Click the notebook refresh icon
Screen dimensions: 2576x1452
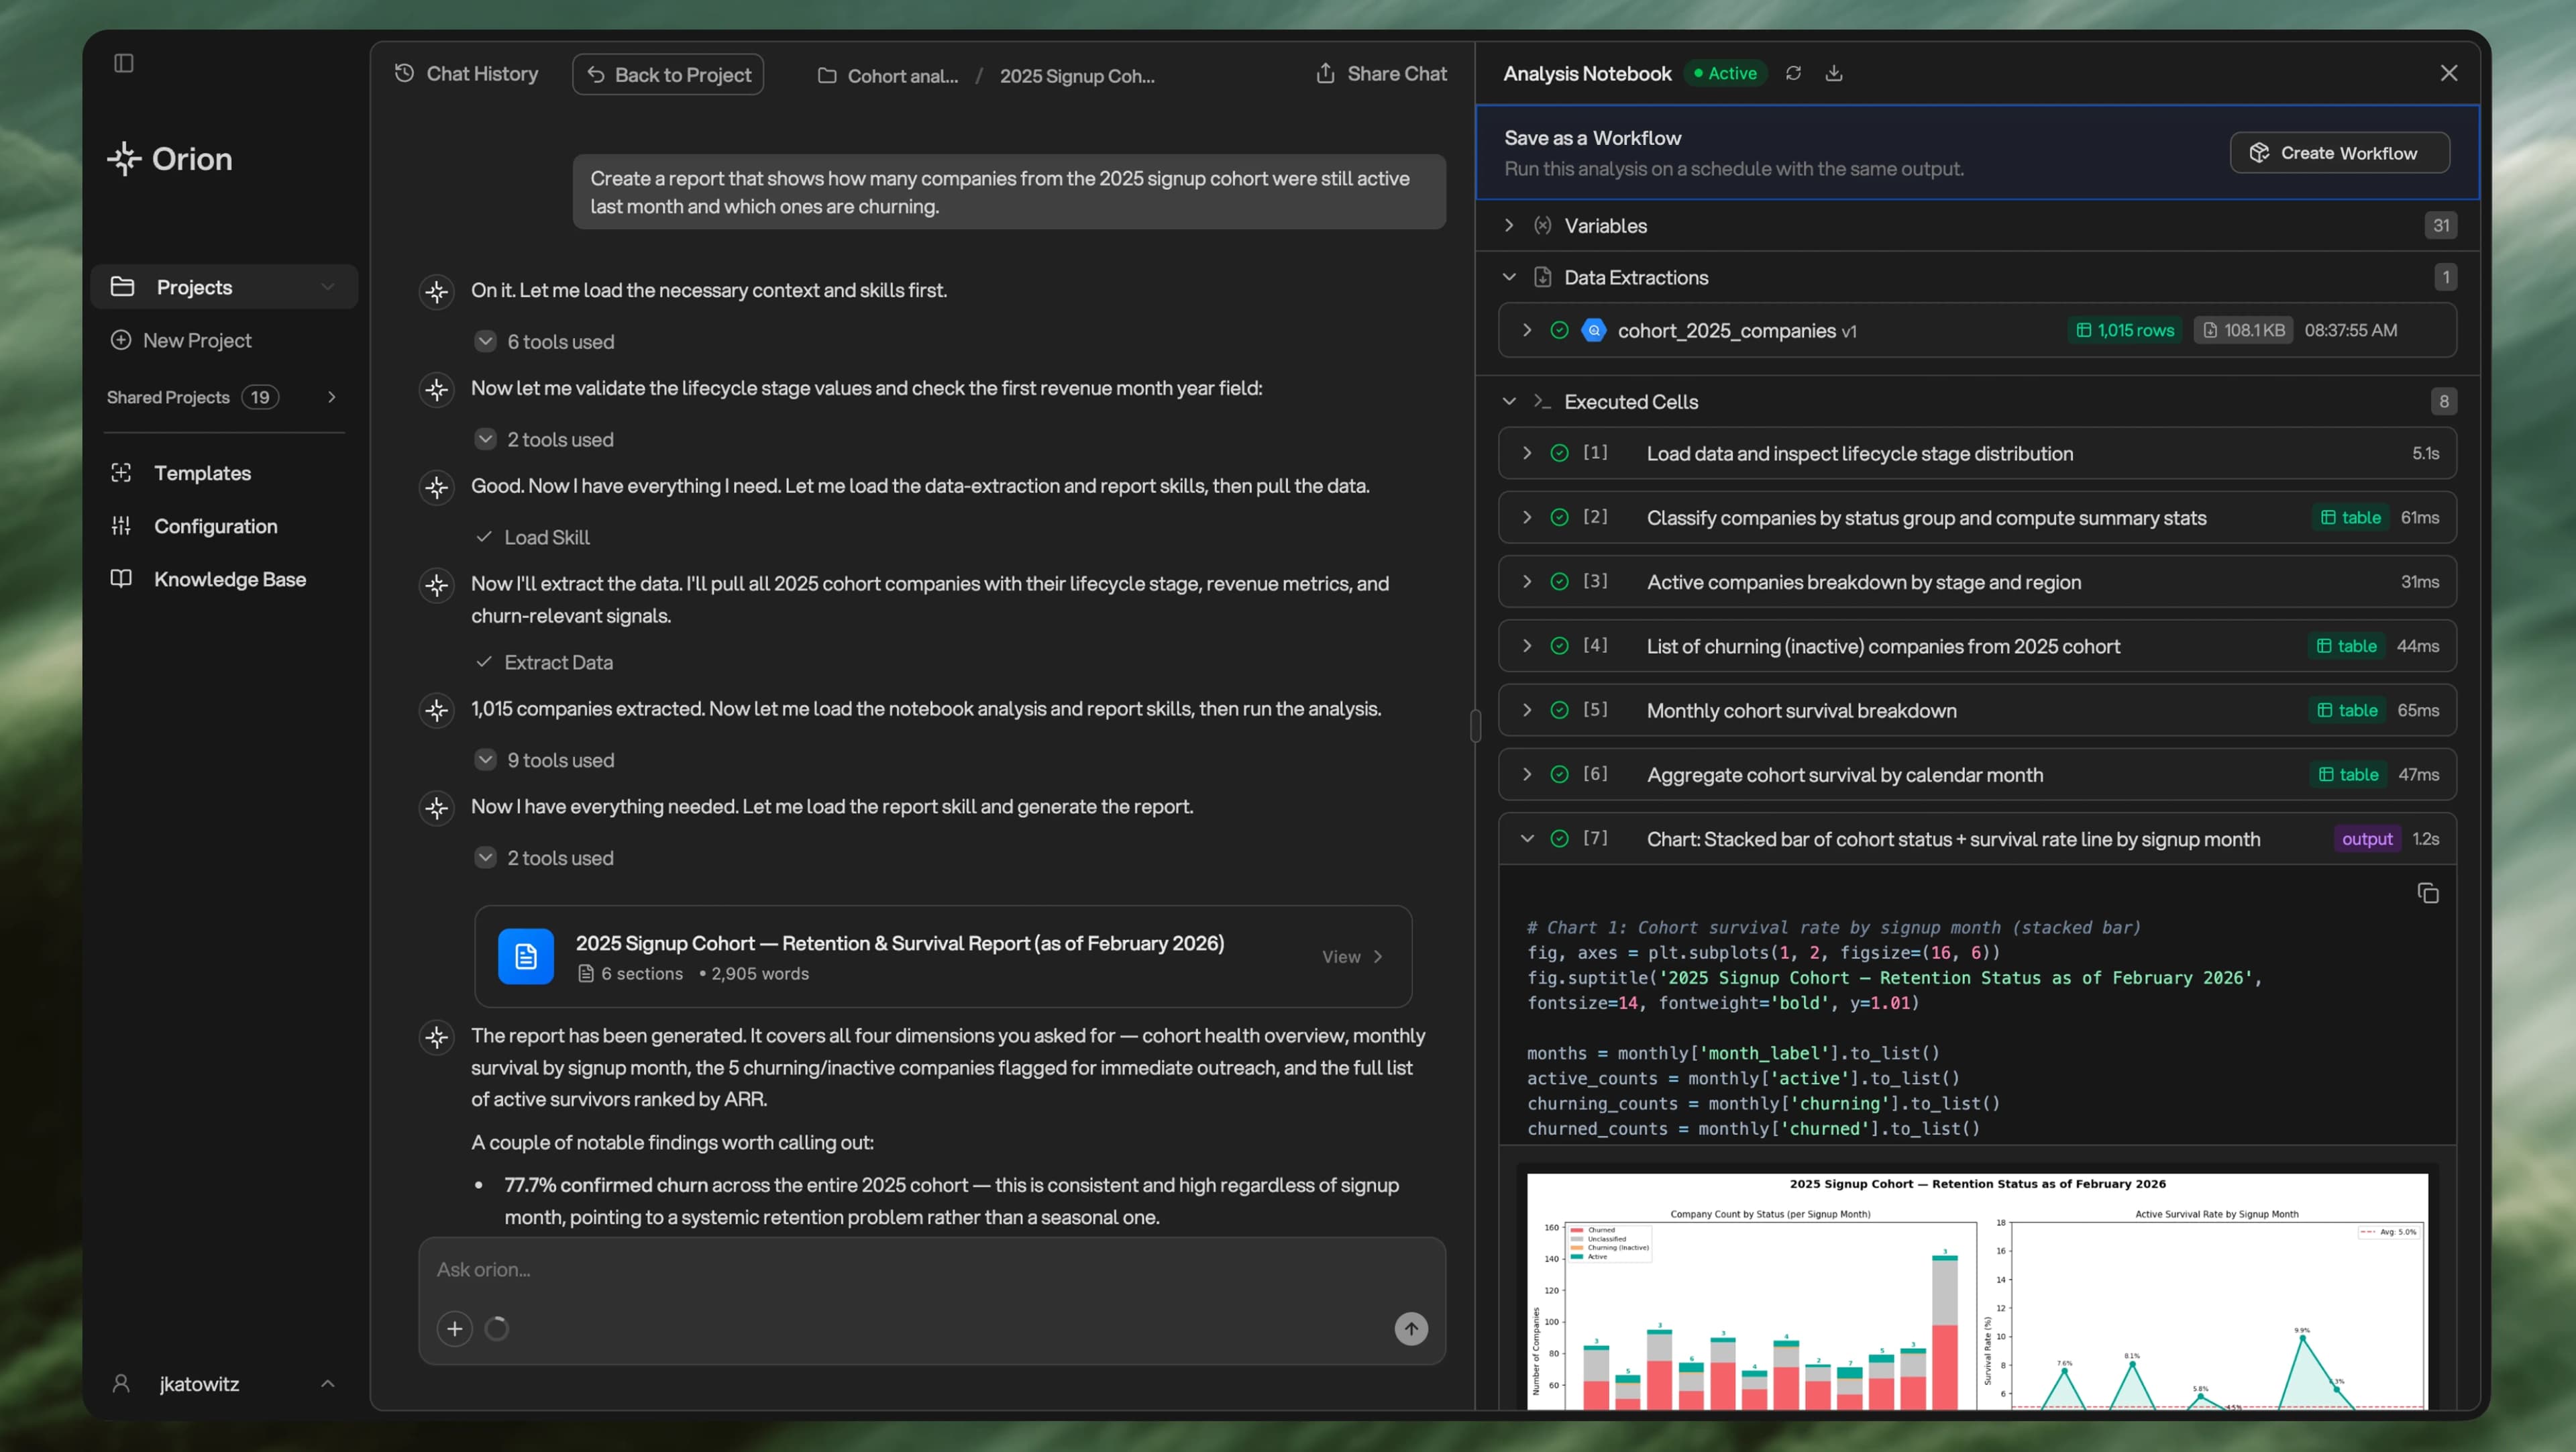click(x=1793, y=73)
